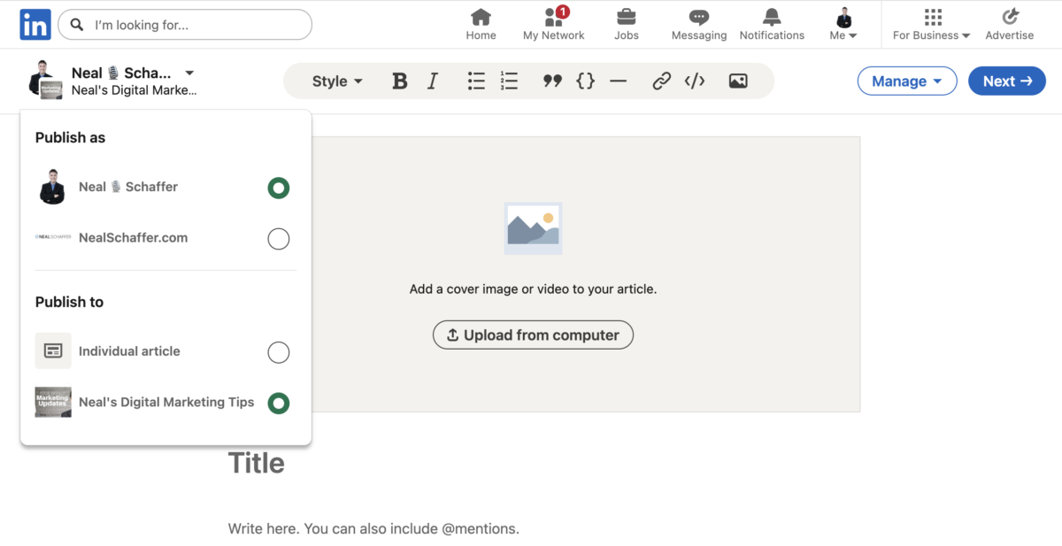Open the Style dropdown

click(337, 81)
